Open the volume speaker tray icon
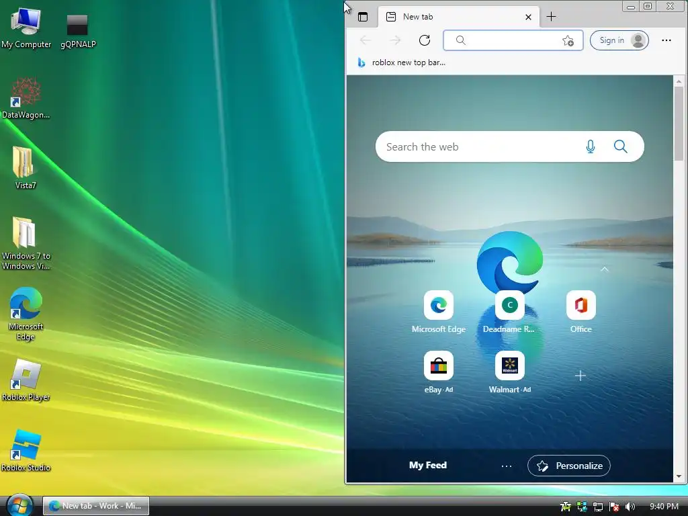Image resolution: width=688 pixels, height=516 pixels. (630, 507)
